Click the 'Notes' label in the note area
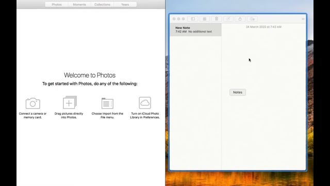The width and height of the screenshot is (330, 186). click(238, 92)
